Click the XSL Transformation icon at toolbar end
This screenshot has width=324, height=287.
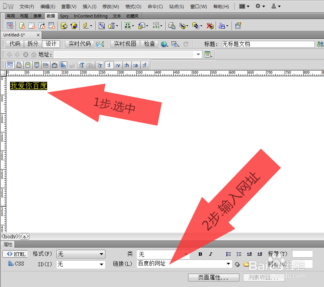tap(238, 26)
